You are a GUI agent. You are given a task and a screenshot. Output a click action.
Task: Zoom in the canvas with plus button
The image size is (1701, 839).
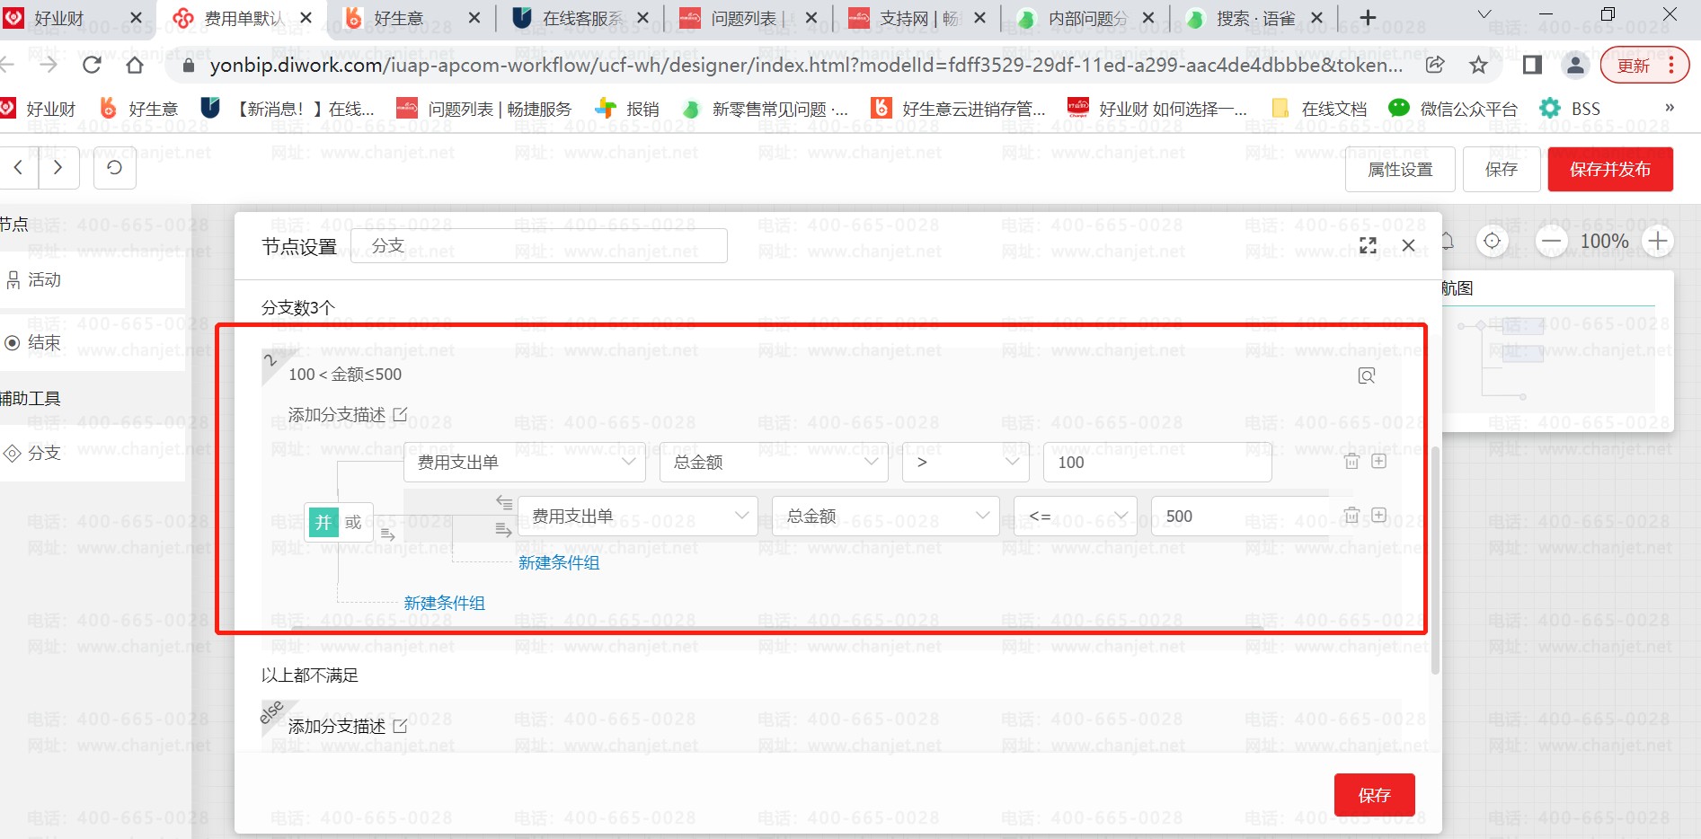[x=1658, y=241]
